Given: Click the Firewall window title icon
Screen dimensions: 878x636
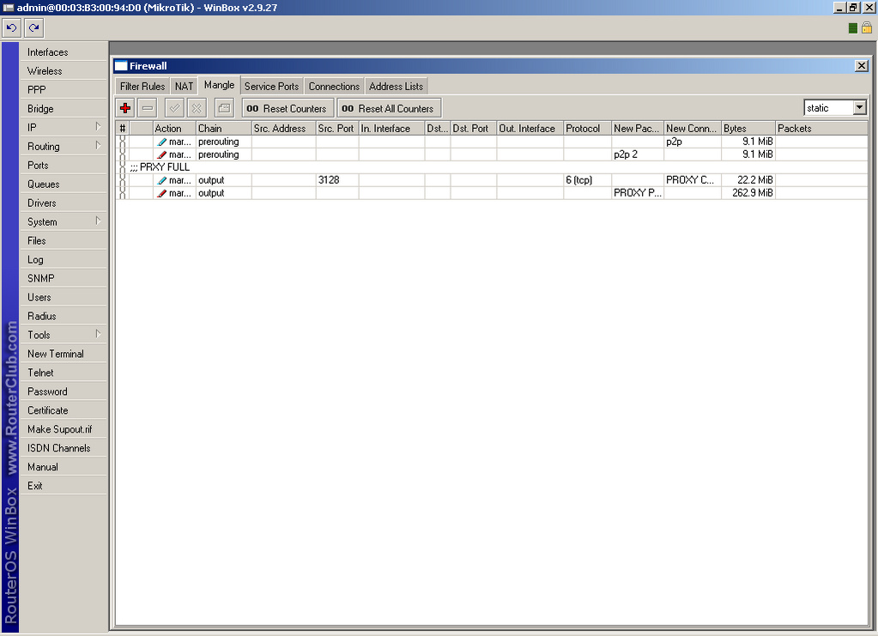Looking at the screenshot, I should click(x=121, y=66).
